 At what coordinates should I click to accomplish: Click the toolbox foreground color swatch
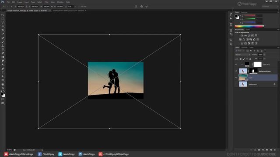[2, 94]
